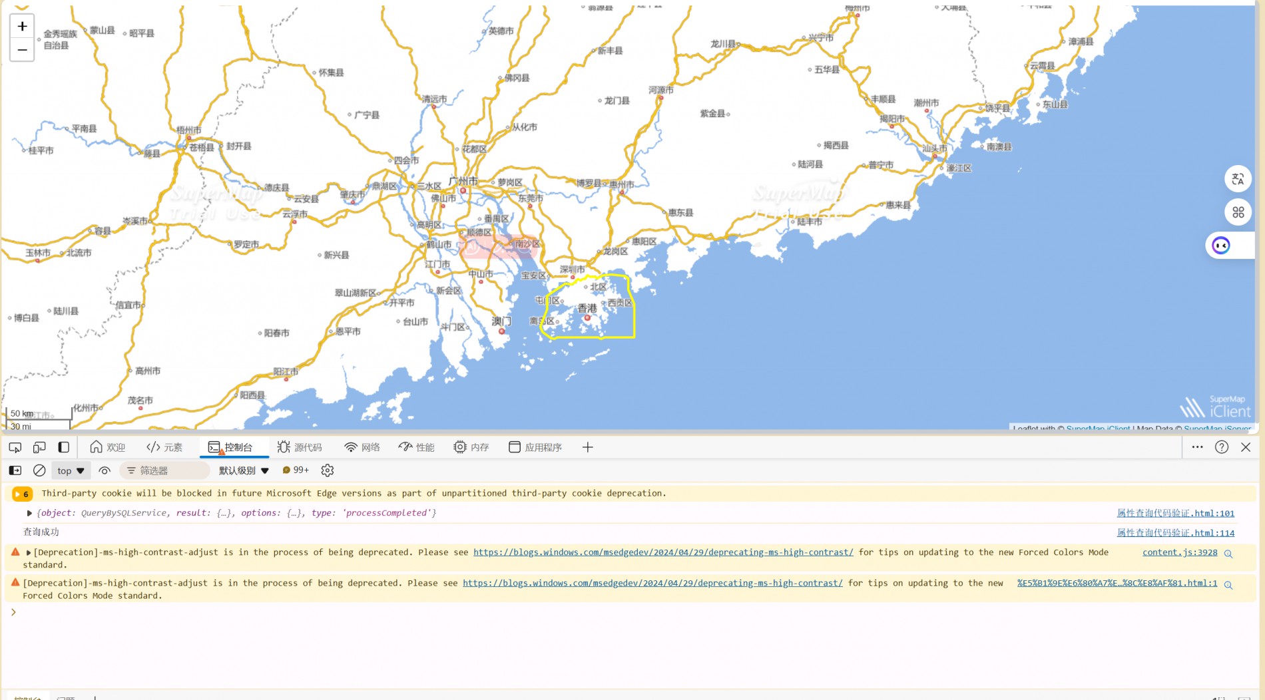1265x700 pixels.
Task: Click the 茂名市 label on the map
Action: pyautogui.click(x=140, y=401)
